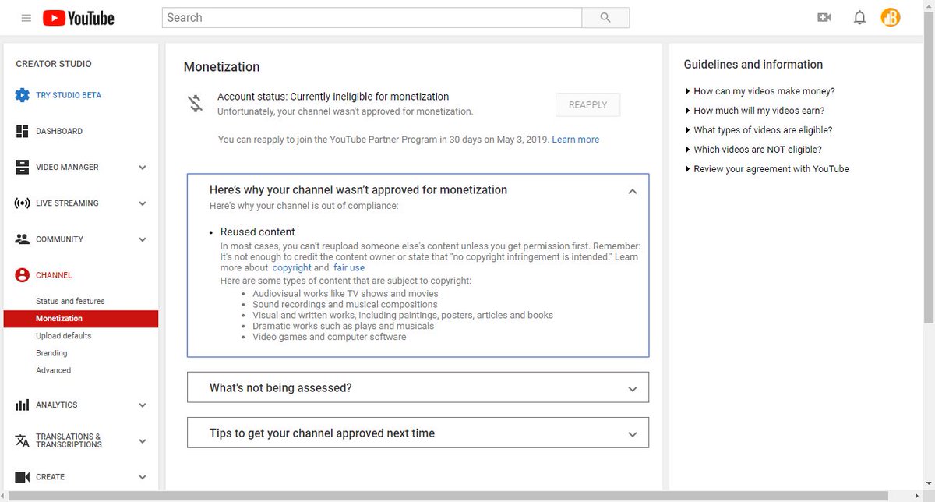This screenshot has height=502, width=935.
Task: Click the search magnifier button
Action: (605, 18)
